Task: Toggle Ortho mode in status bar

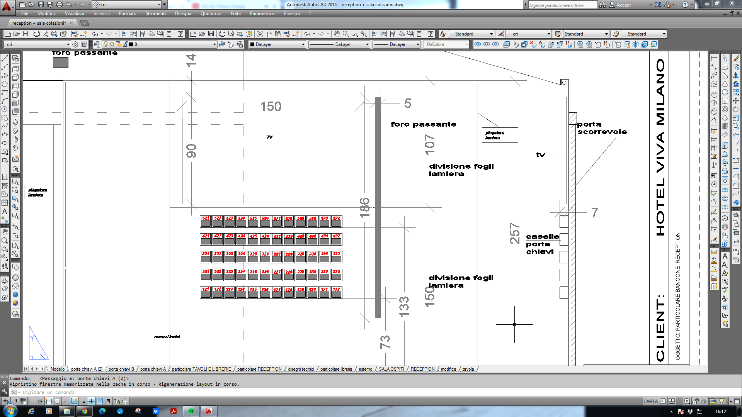Action: [32, 401]
